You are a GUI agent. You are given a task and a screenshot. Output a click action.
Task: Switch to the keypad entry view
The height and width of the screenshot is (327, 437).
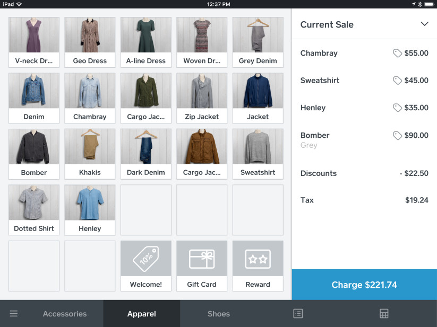pos(384,313)
